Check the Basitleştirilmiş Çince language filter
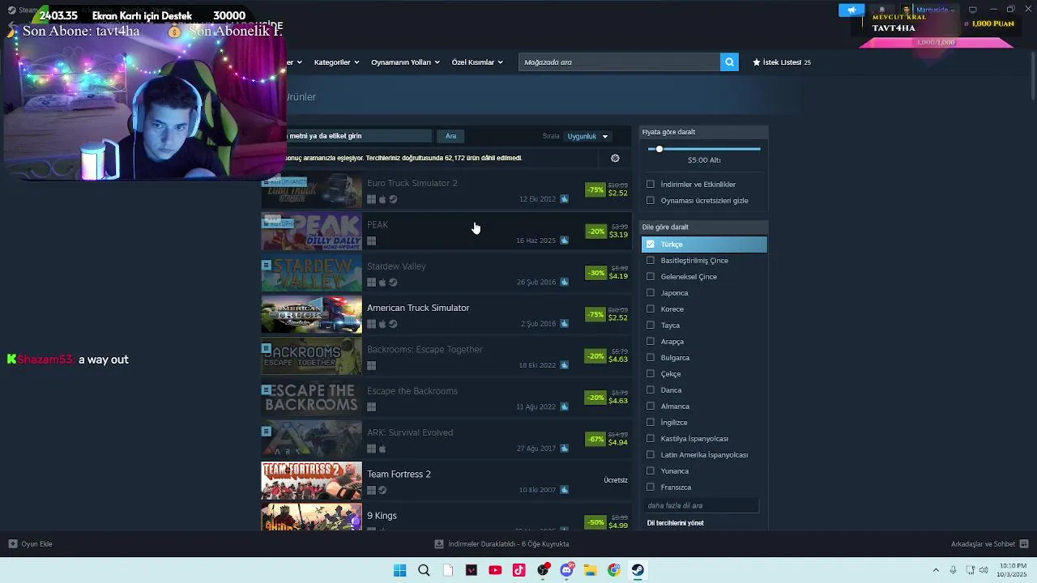The width and height of the screenshot is (1037, 583). [650, 261]
